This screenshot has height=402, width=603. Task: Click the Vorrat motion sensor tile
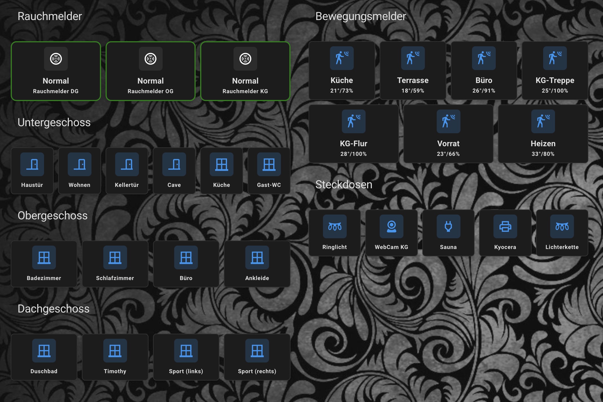point(448,134)
